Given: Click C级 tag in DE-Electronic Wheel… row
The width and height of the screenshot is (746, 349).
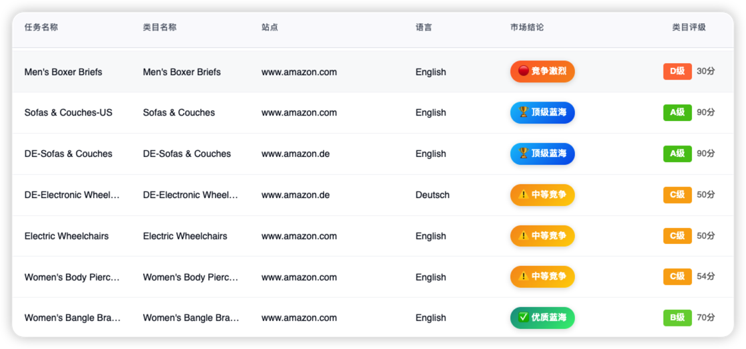Looking at the screenshot, I should point(677,195).
